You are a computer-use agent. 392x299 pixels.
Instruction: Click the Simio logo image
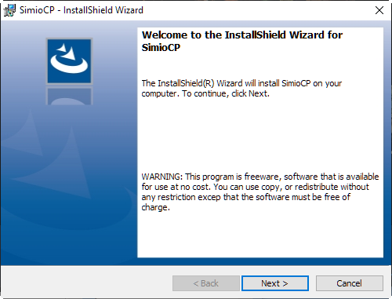[x=69, y=61]
